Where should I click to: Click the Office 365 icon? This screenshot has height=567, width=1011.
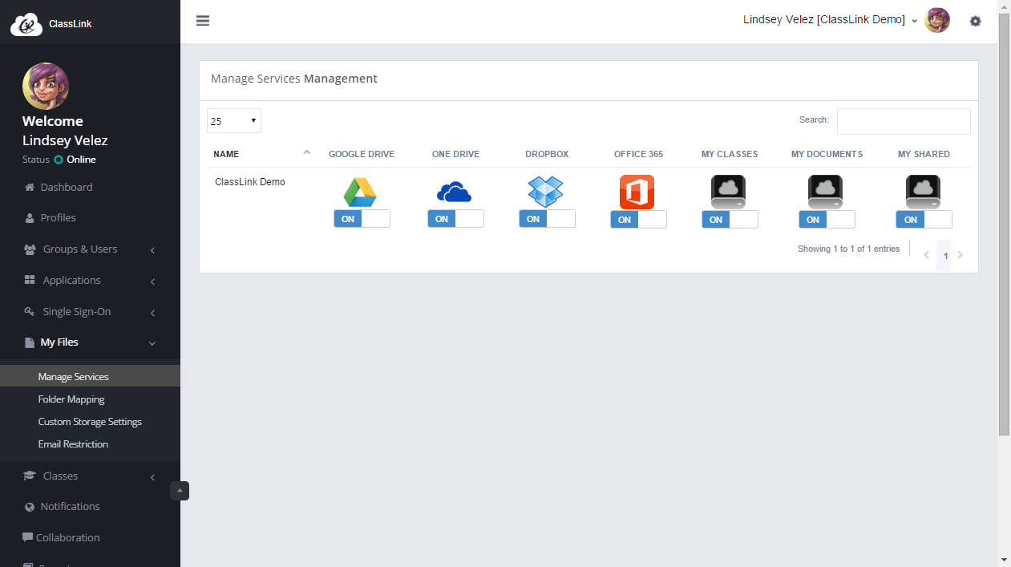[637, 192]
